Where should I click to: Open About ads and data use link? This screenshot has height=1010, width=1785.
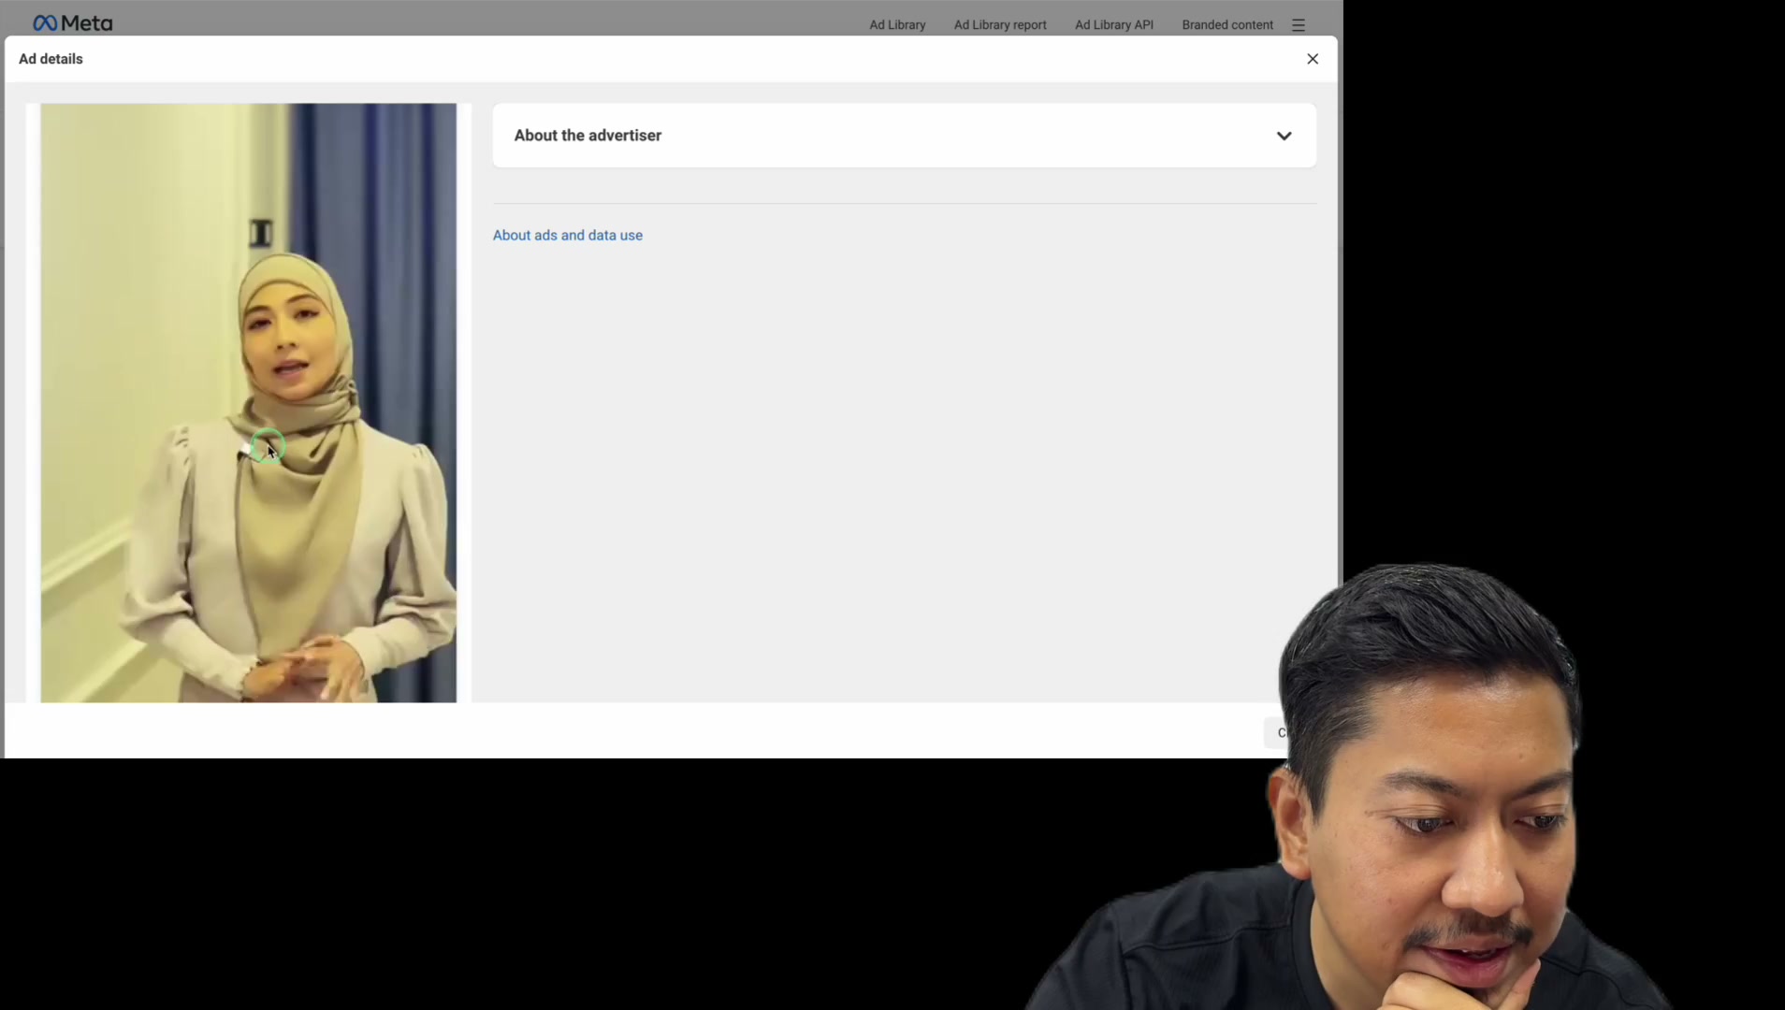point(567,236)
